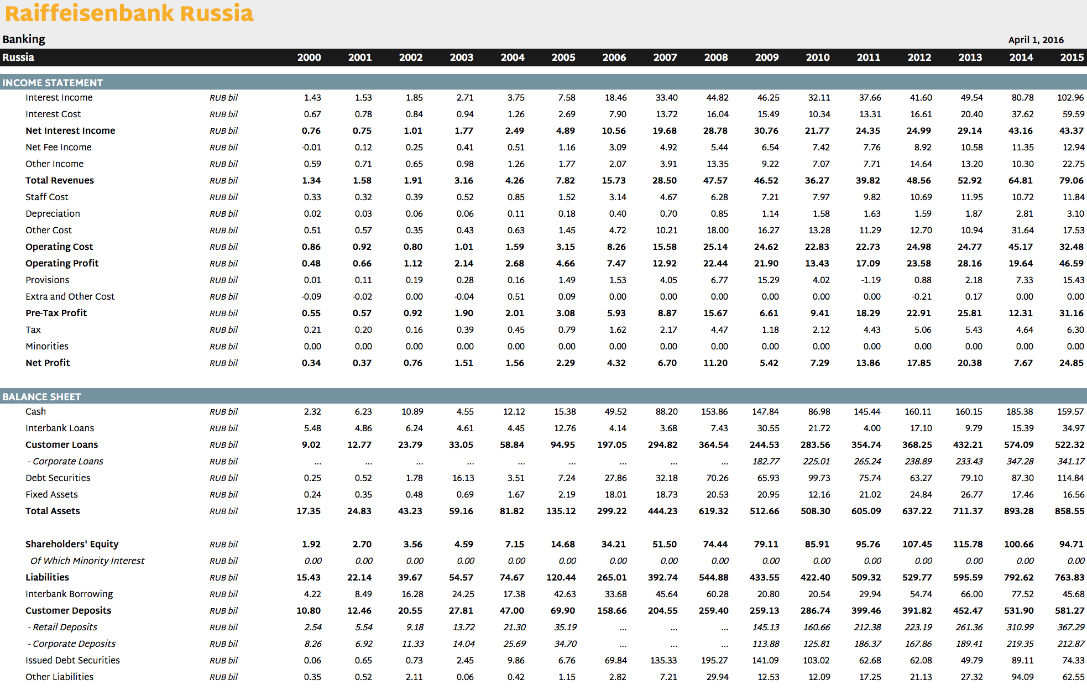This screenshot has height=690, width=1087.
Task: Select the Fixed Assets row label
Action: 51,495
